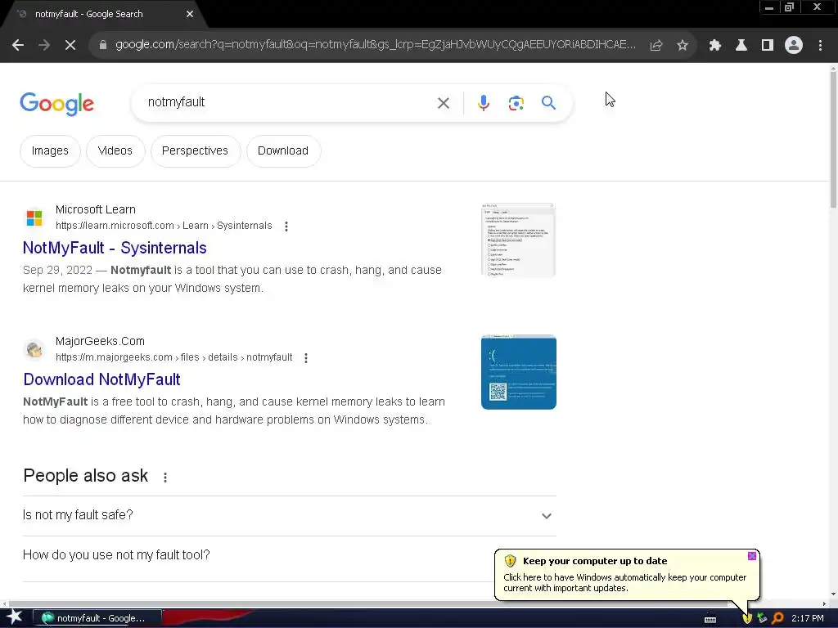
Task: Click the vertical scrollbar thumb
Action: point(833,139)
